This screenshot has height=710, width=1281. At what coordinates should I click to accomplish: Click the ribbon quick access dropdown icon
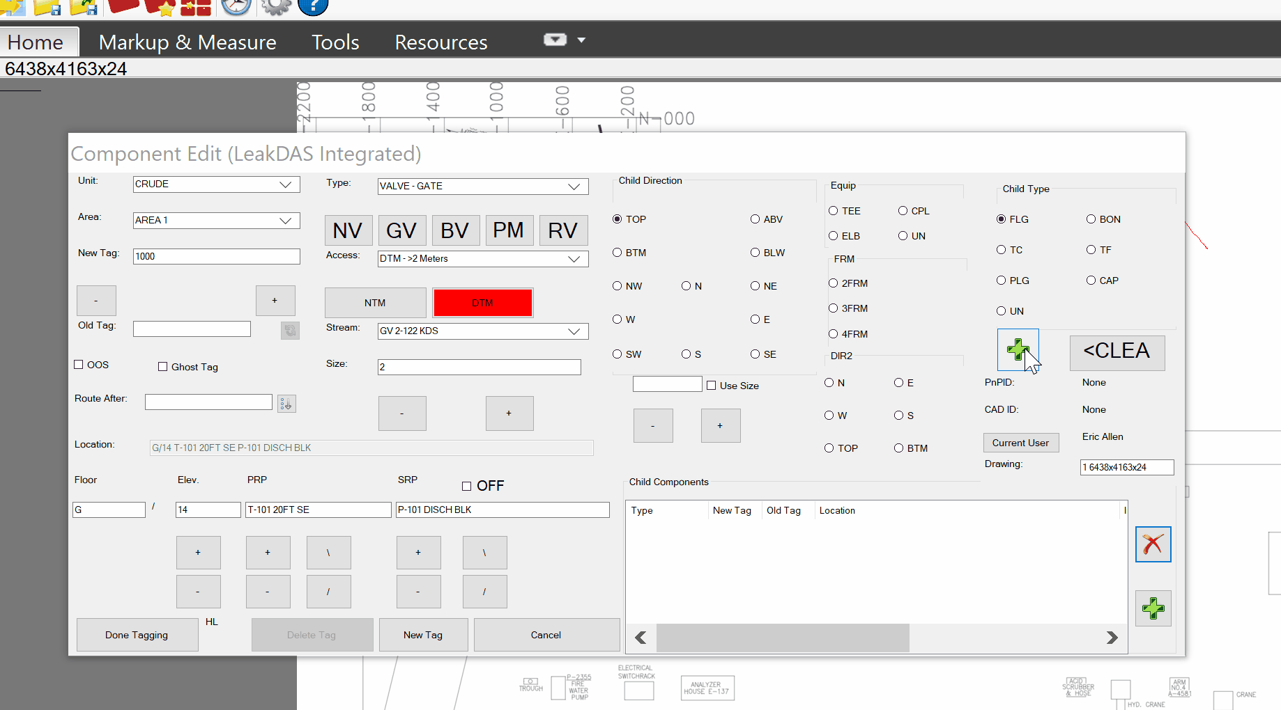(x=555, y=40)
